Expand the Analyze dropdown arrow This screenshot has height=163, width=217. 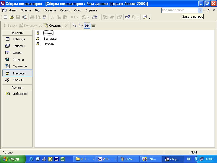pos(99,17)
